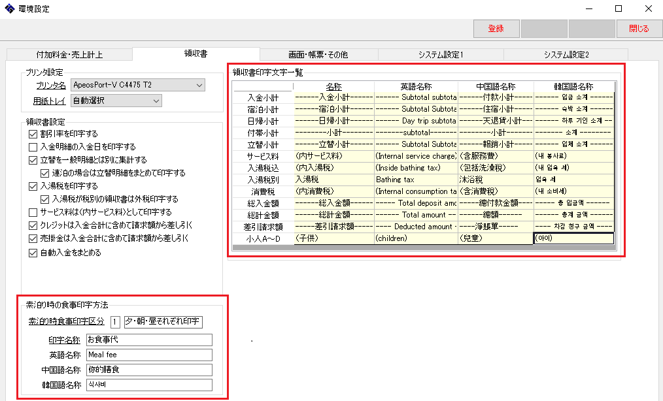The height and width of the screenshot is (401, 663).
Task: Toggle 自動入金をまとめる checkbox
Action: tap(33, 253)
